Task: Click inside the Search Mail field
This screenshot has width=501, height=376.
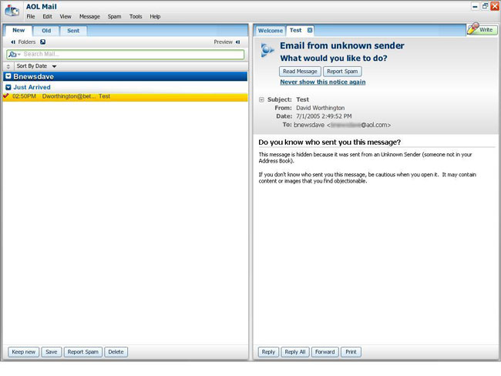Action: tap(125, 54)
